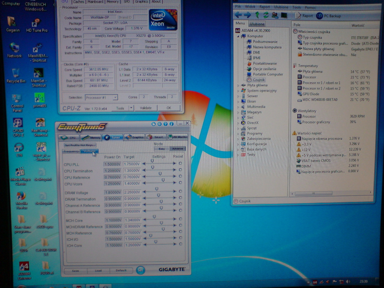
Task: Reset CPU Vcore voltage radio button
Action: click(181, 183)
